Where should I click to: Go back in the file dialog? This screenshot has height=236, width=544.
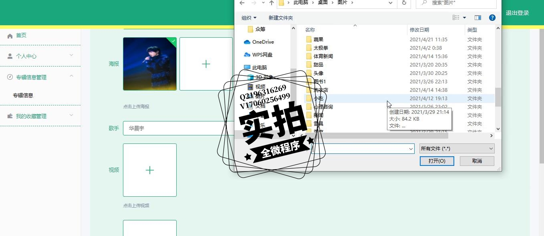pyautogui.click(x=242, y=3)
